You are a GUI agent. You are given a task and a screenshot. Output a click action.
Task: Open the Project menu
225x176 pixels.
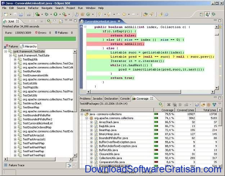[71, 8]
